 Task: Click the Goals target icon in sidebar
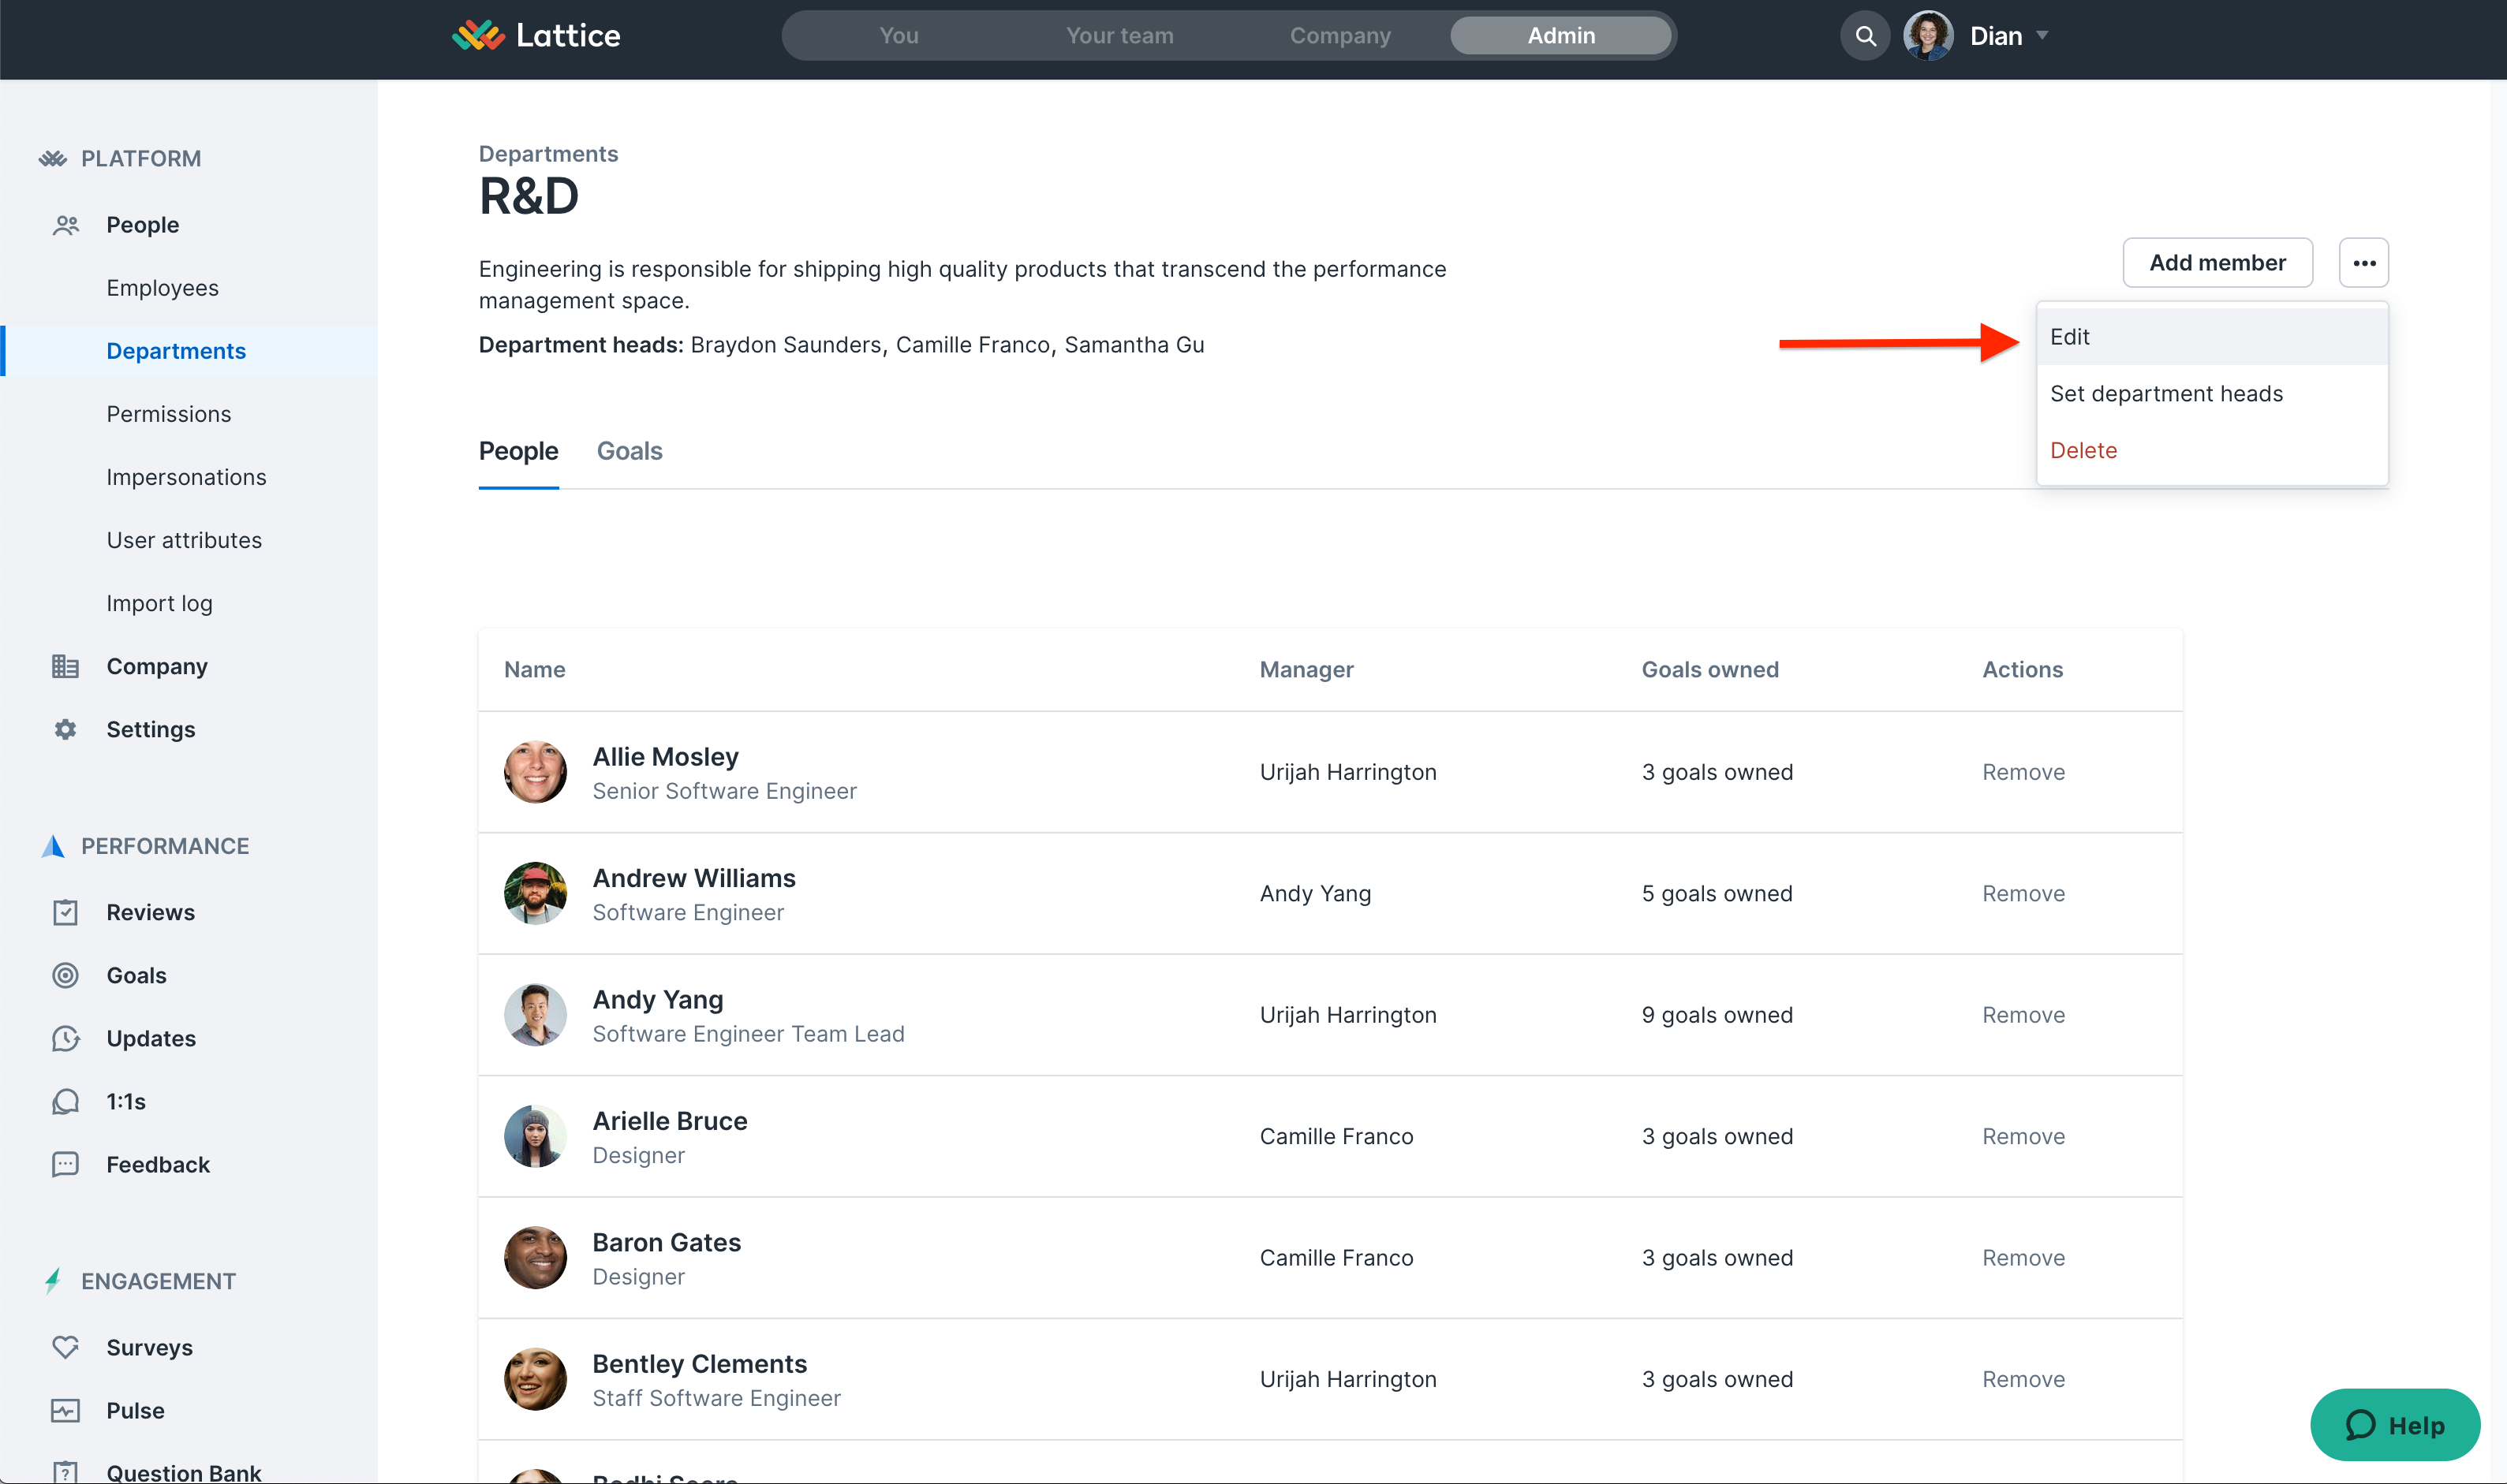click(65, 975)
